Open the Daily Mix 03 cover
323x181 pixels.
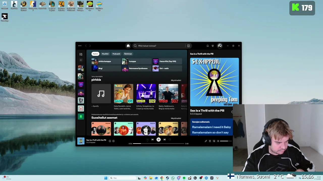pyautogui.click(x=168, y=94)
